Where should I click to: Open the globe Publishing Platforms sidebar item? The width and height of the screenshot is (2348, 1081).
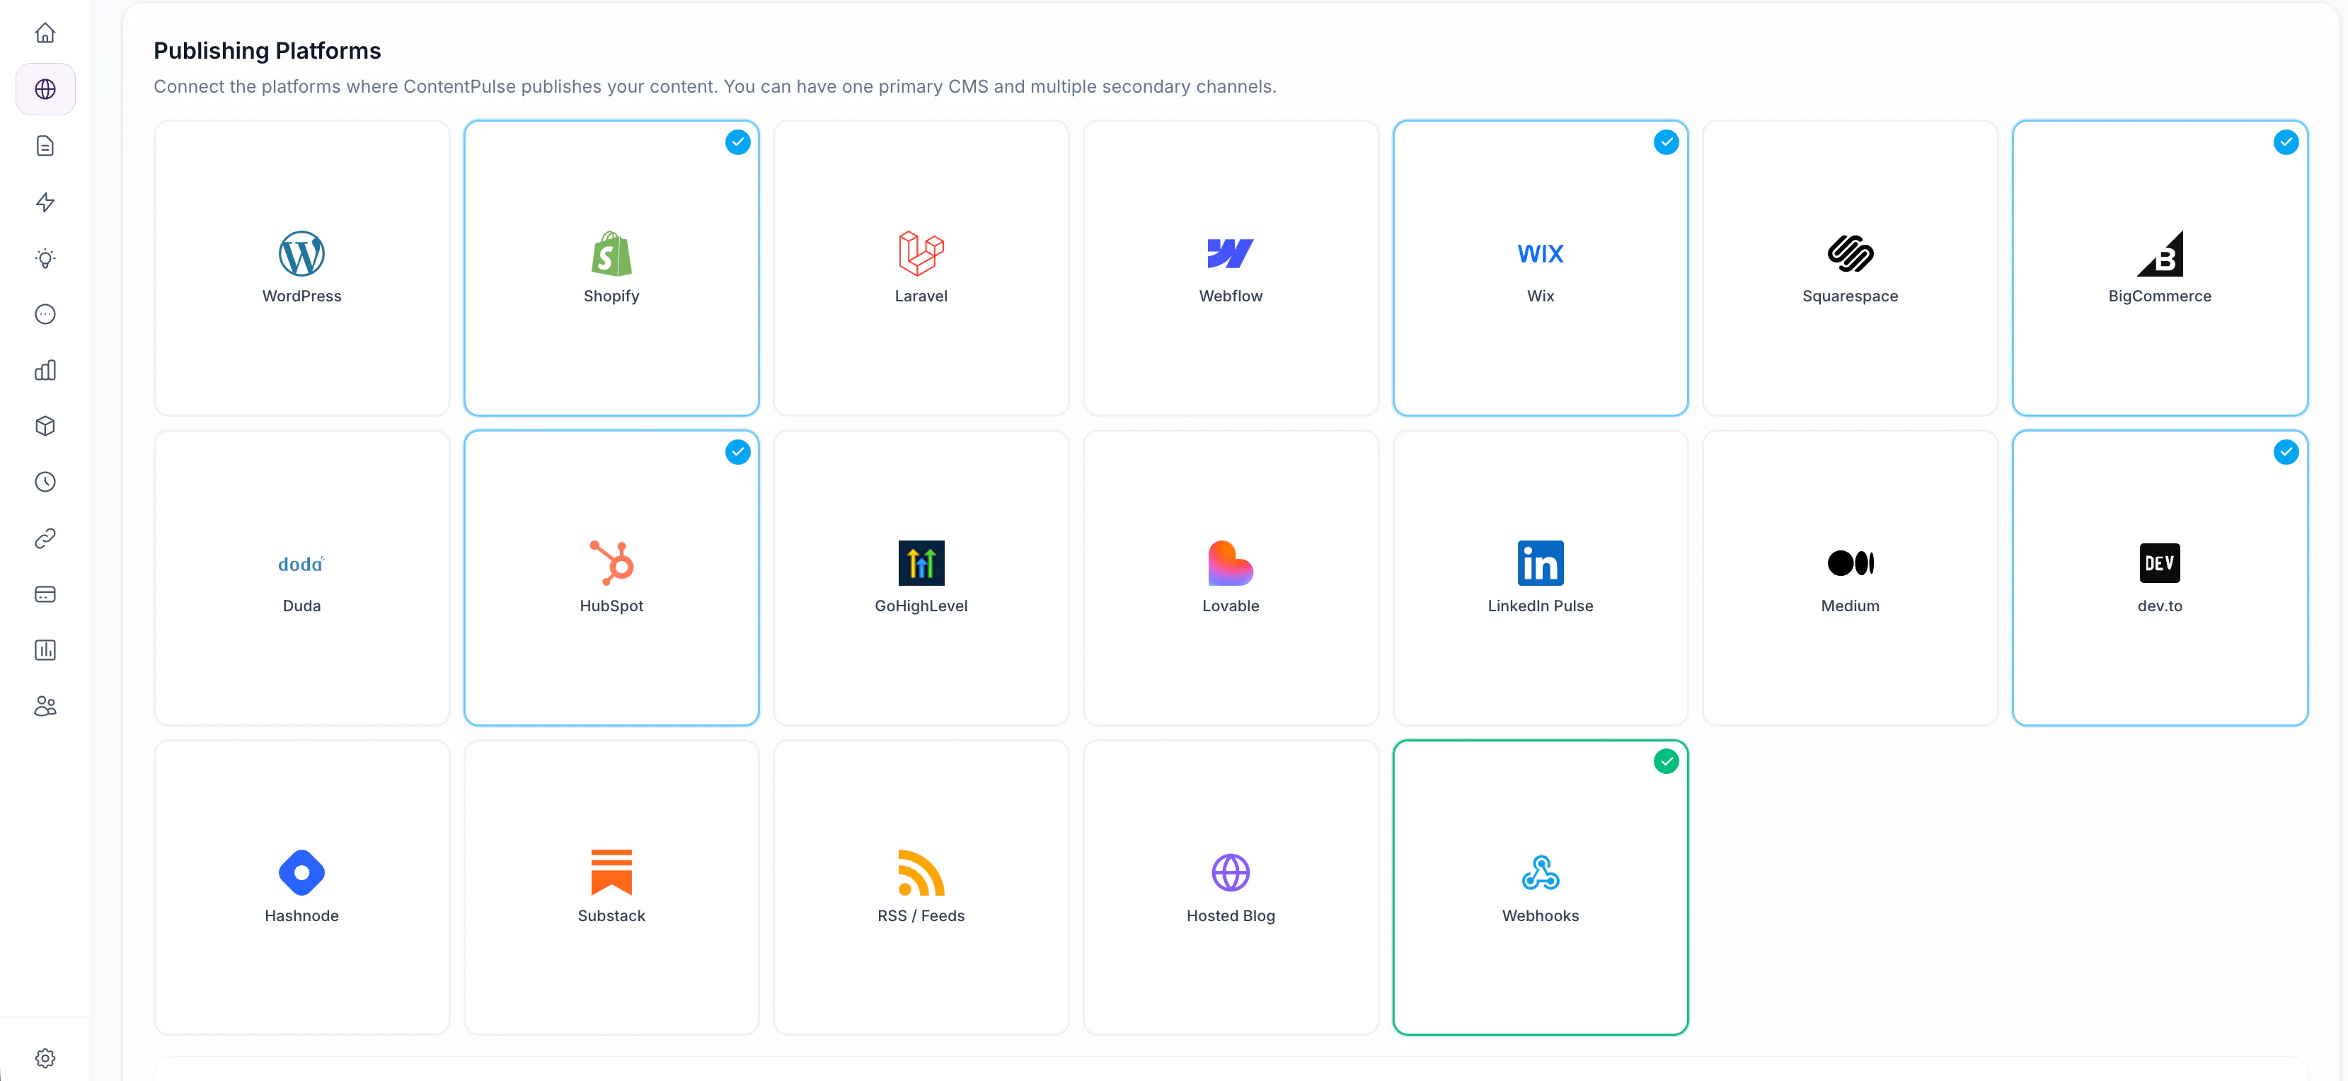pos(45,89)
